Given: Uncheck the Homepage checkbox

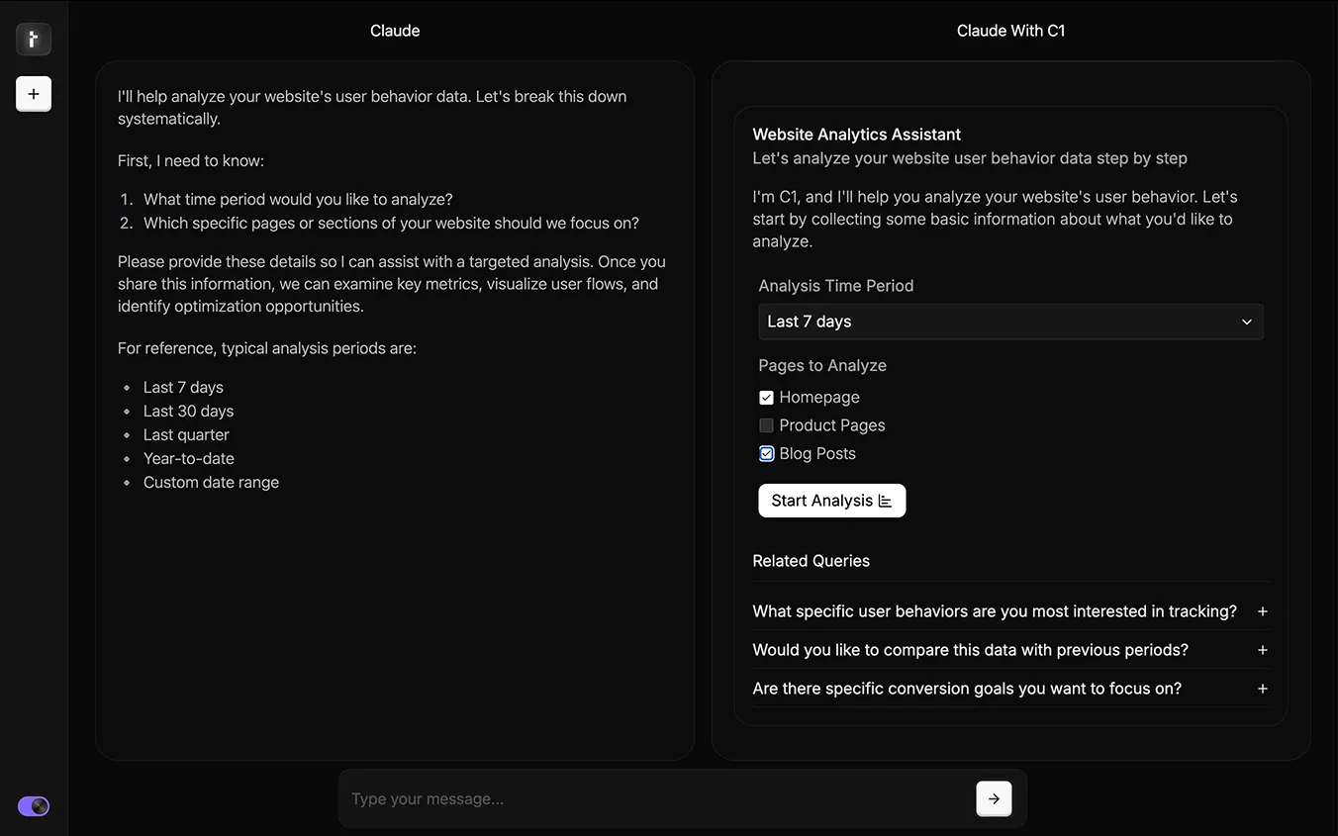Looking at the screenshot, I should tap(765, 397).
